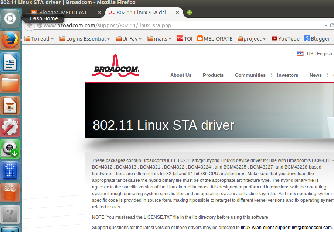Viewport: 334px width, 232px height.
Task: Open the Communities menu
Action: 250,75
